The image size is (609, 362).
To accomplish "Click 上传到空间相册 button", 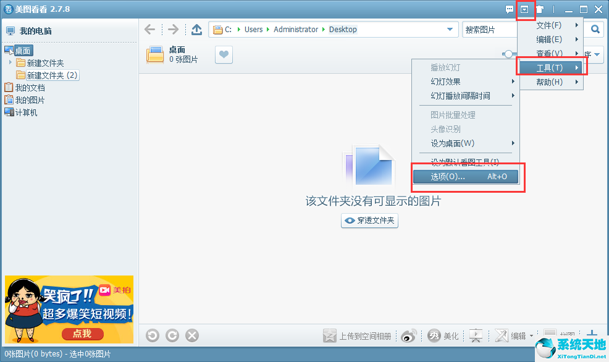I will click(358, 336).
